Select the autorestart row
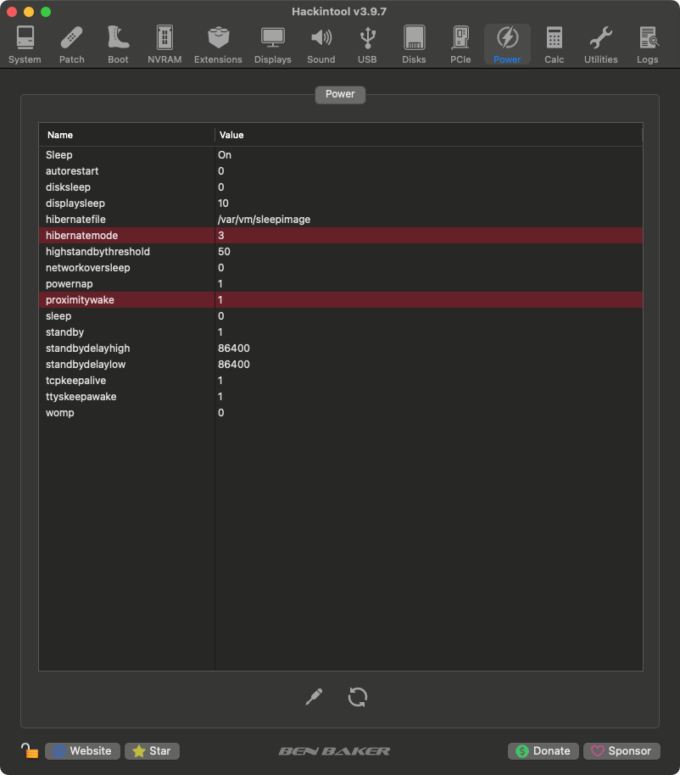The height and width of the screenshot is (775, 680). pyautogui.click(x=341, y=171)
